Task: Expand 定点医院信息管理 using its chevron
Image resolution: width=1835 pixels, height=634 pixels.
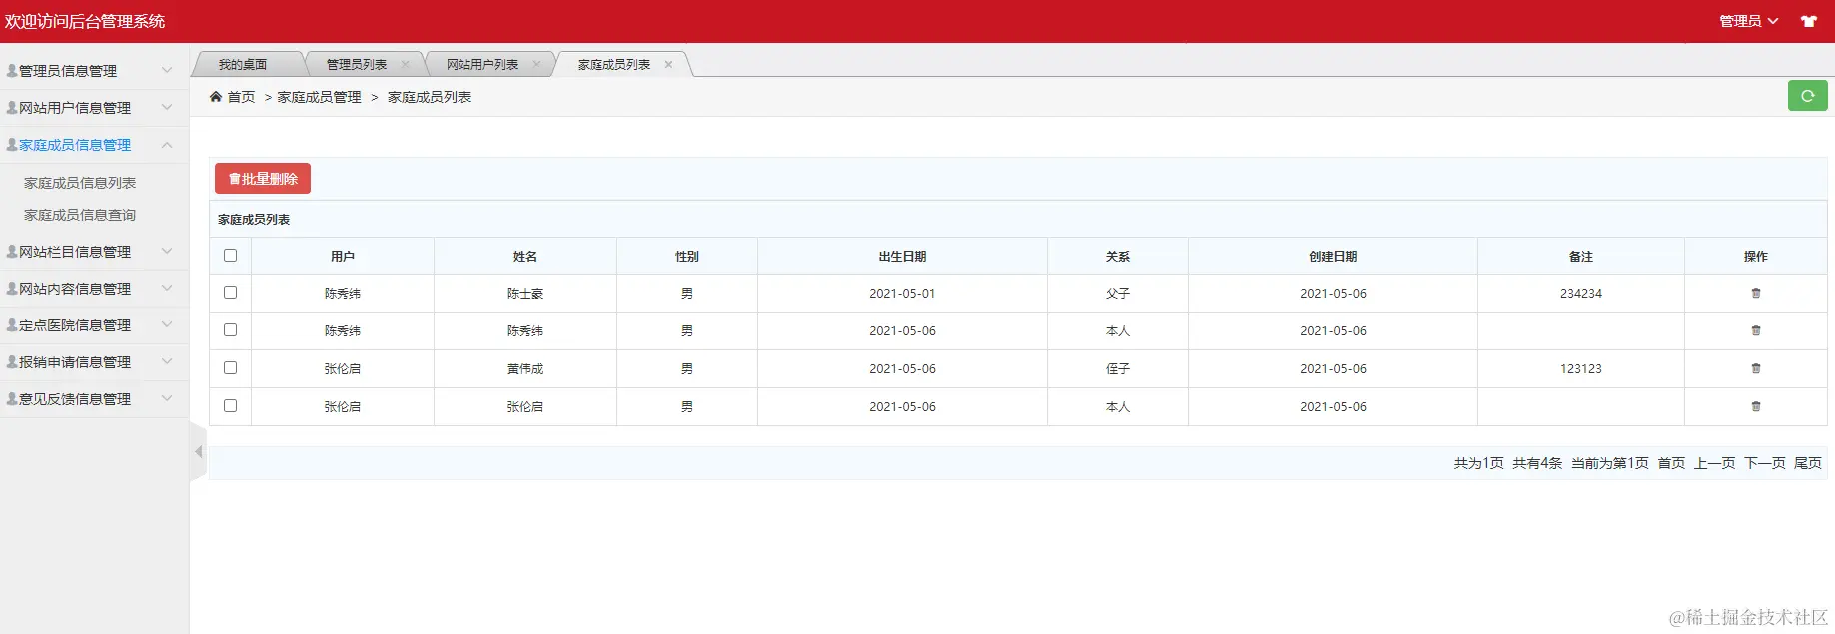Action: [167, 325]
